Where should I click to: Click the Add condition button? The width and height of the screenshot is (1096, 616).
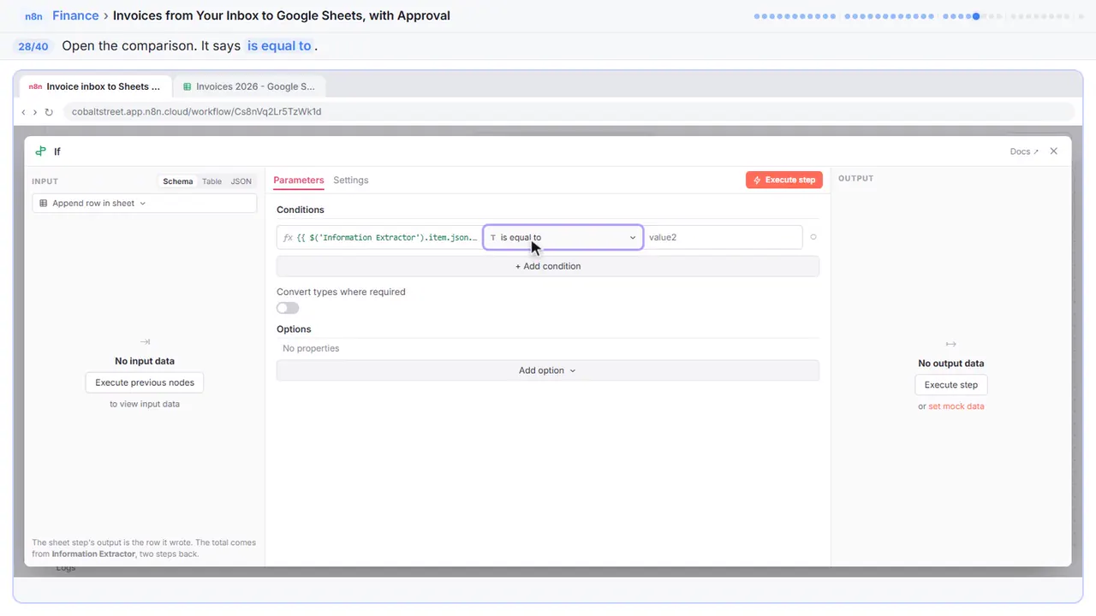pos(548,266)
